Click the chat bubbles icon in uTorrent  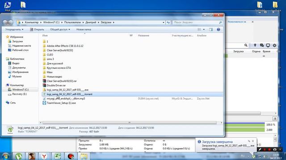click(x=262, y=45)
